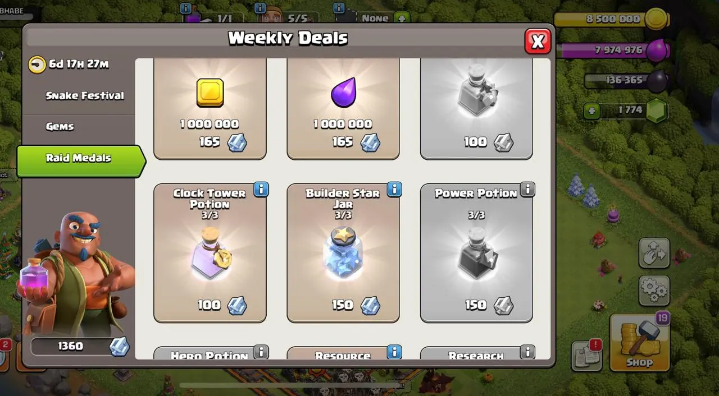Switch to Snake Festival tab

84,96
